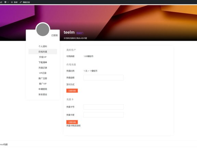This screenshot has height=148, width=197.
Task: Open VIP记录 in the sidebar menu
Action: [x=43, y=73]
